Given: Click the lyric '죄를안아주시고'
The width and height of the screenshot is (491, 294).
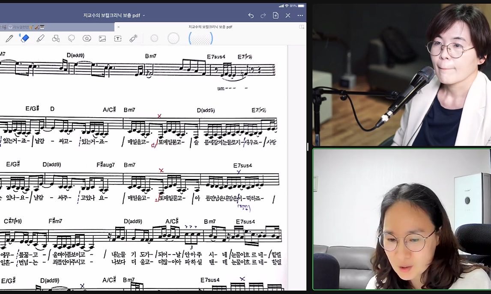Looking at the screenshot, I should click(69, 262).
